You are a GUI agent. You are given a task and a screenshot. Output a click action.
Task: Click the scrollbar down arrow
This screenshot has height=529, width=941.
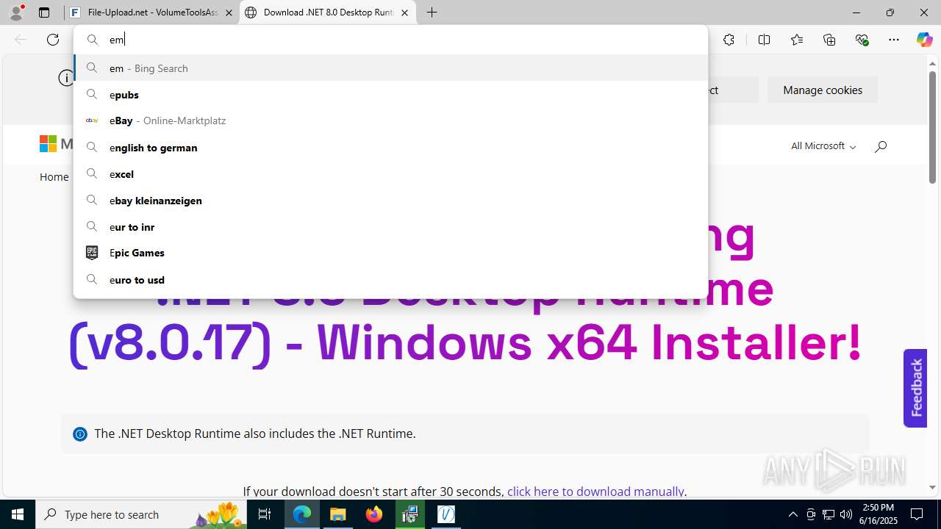(932, 487)
